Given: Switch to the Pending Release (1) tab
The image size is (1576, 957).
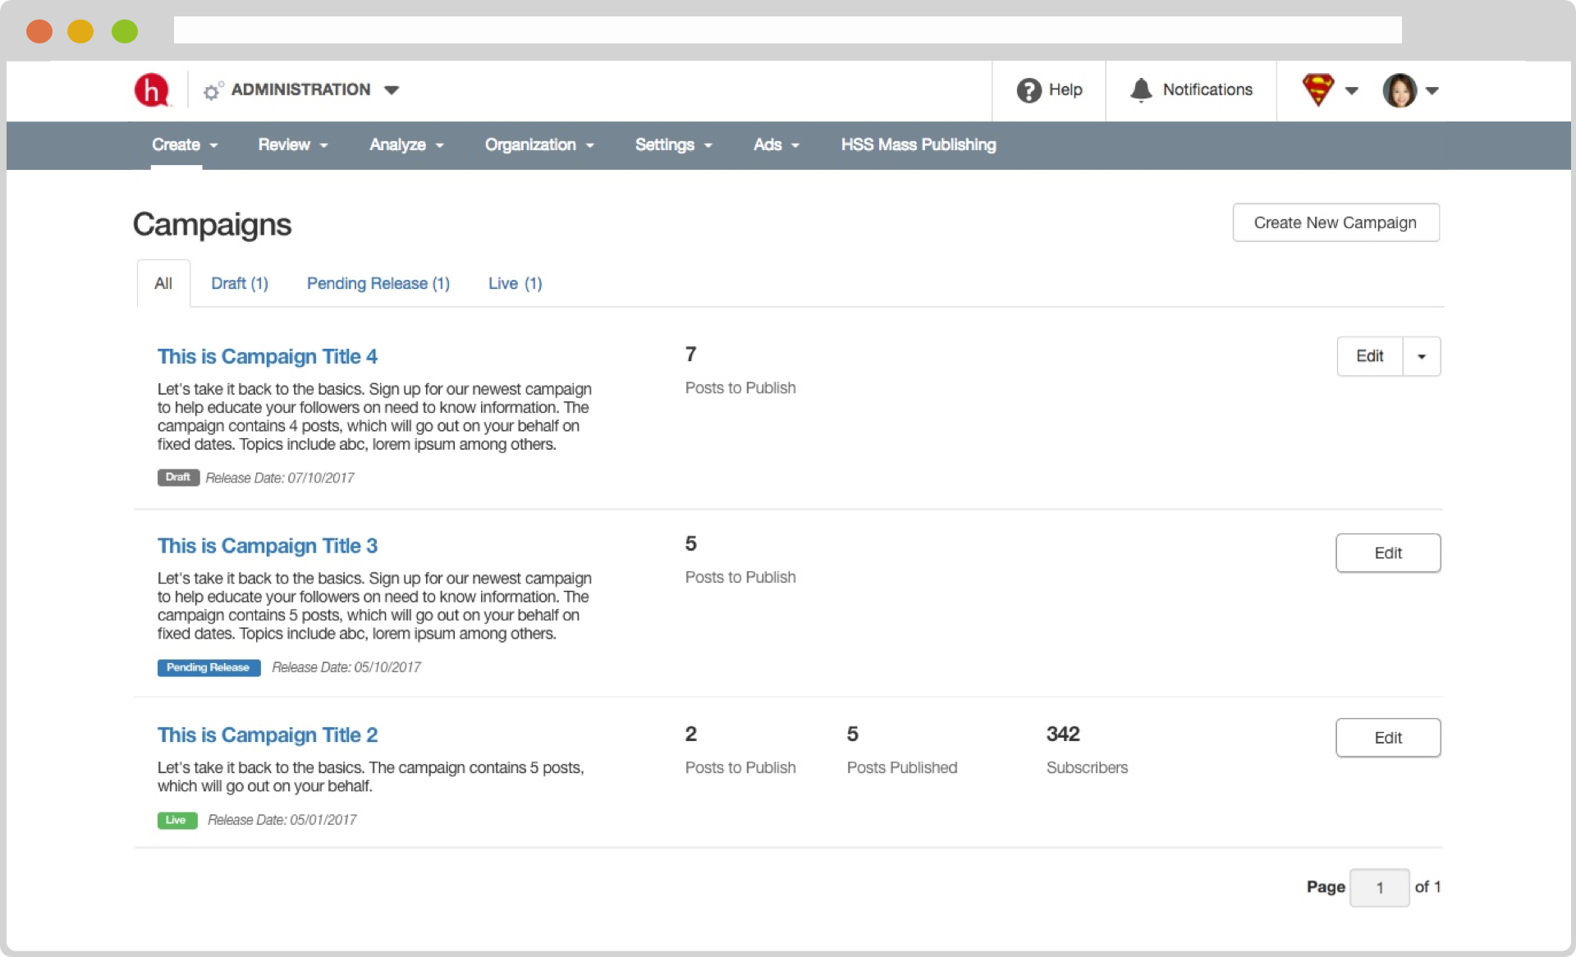Looking at the screenshot, I should 378,283.
